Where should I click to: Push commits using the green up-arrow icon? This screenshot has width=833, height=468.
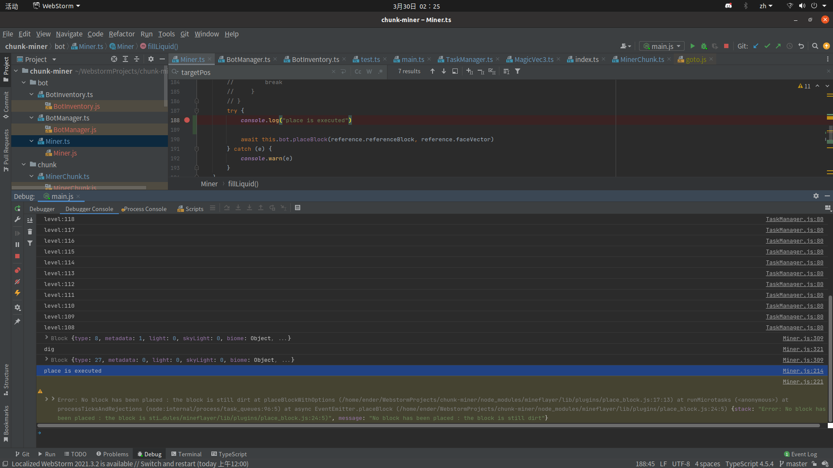779,46
